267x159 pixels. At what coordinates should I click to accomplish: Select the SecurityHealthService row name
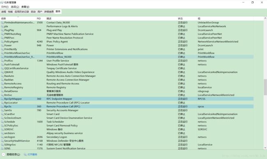pos(17,141)
